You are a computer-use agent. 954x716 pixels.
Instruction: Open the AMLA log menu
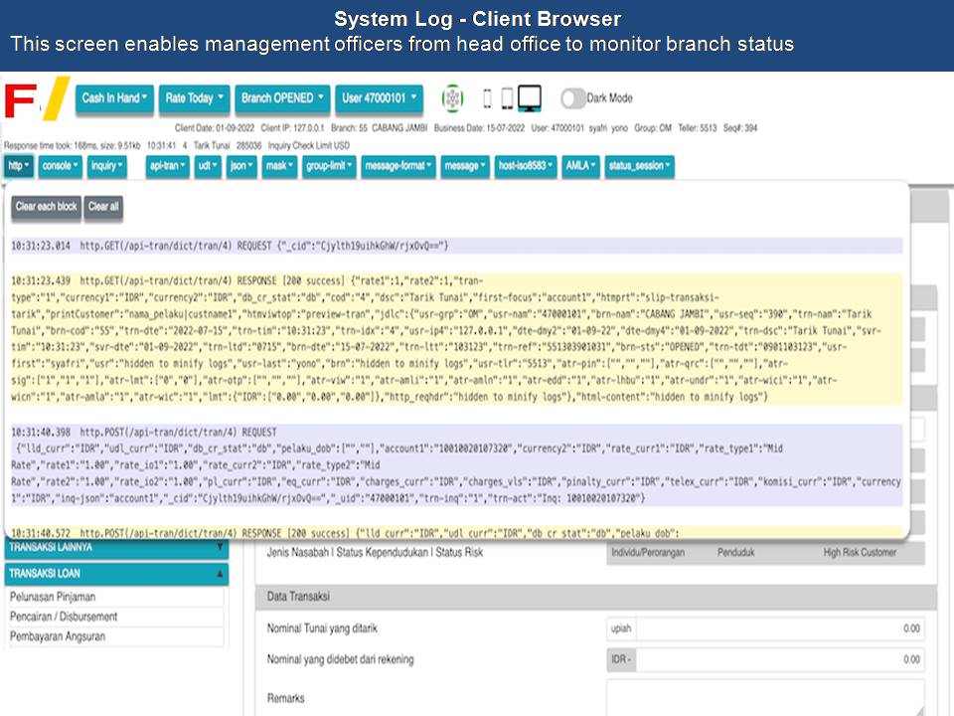pyautogui.click(x=580, y=166)
